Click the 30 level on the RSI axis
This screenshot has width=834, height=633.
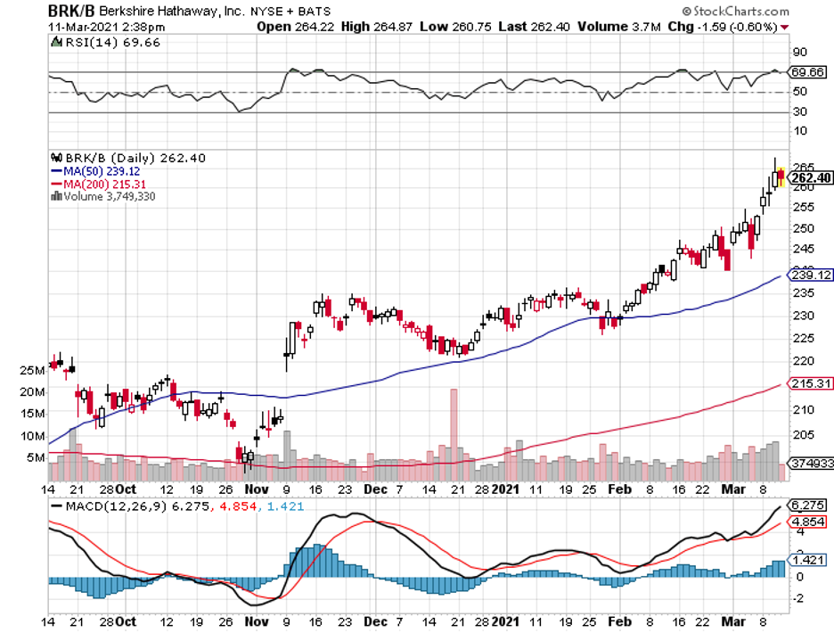[x=800, y=111]
